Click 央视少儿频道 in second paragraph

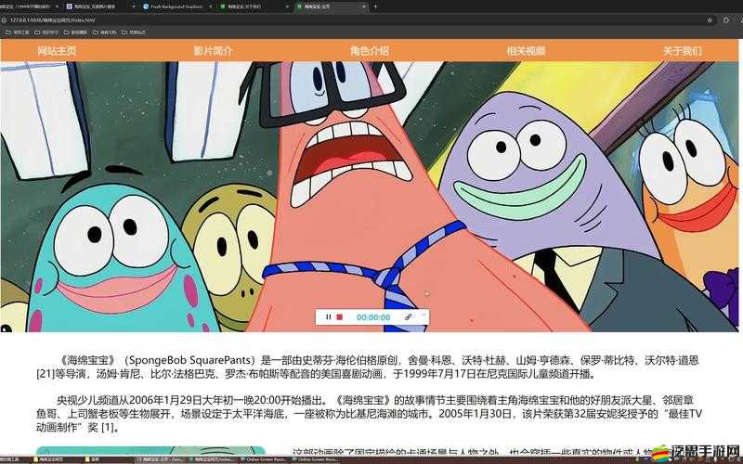[86, 400]
